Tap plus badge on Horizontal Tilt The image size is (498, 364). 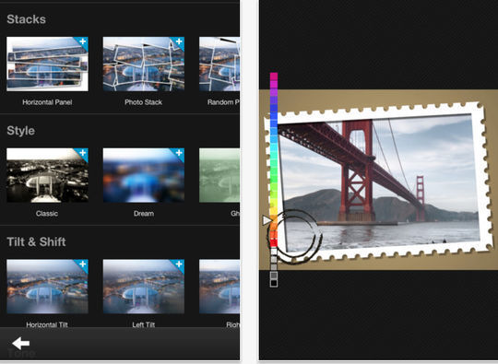(83, 264)
